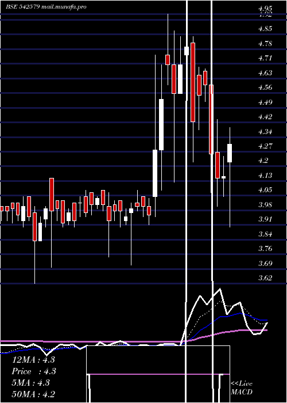This screenshot has width=287, height=403.
Task: Click the Price : 4.3 readout
Action: tap(34, 371)
